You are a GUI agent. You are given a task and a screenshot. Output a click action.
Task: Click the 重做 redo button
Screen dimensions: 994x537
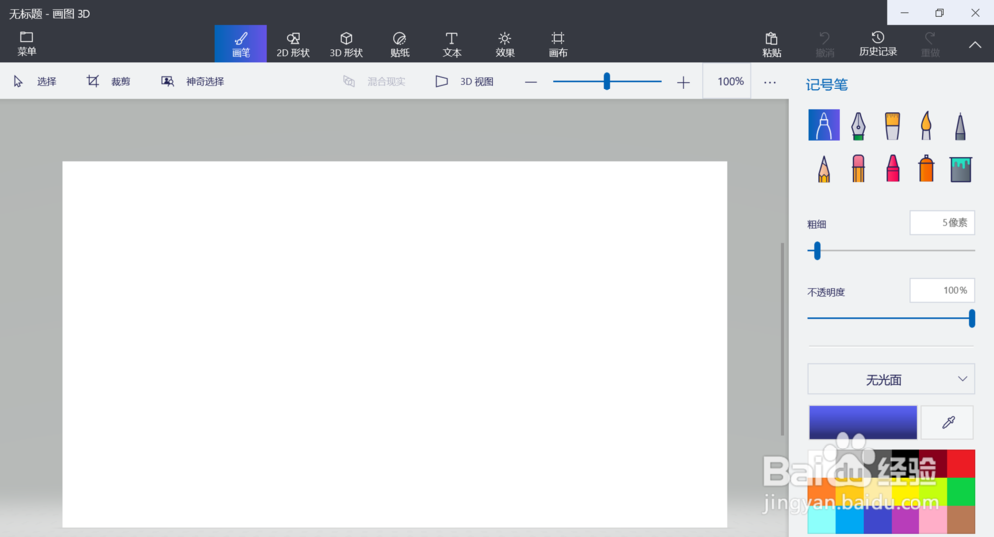(930, 43)
